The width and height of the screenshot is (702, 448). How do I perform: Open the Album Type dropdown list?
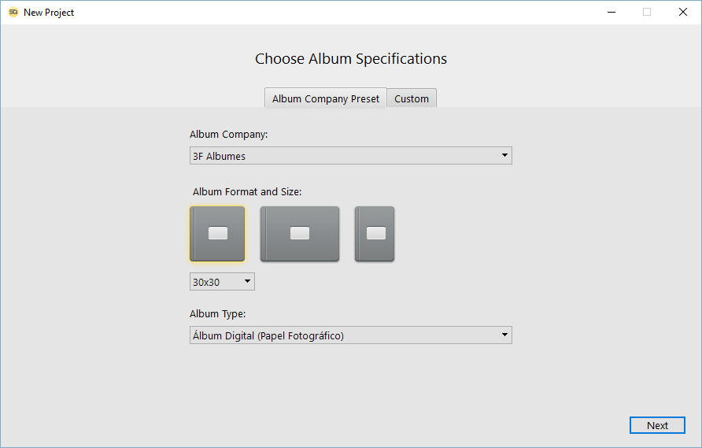(x=350, y=335)
